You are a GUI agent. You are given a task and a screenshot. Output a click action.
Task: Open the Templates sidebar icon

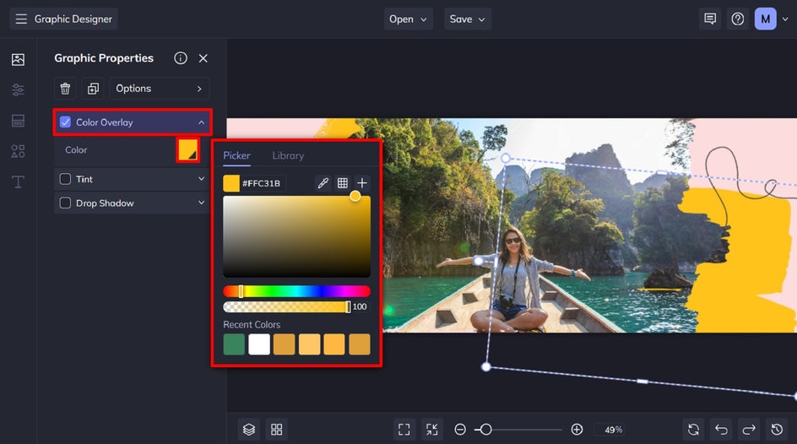pyautogui.click(x=18, y=121)
